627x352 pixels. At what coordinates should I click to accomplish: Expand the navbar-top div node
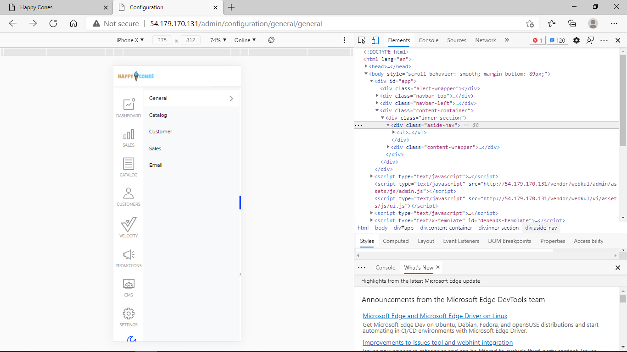click(377, 96)
